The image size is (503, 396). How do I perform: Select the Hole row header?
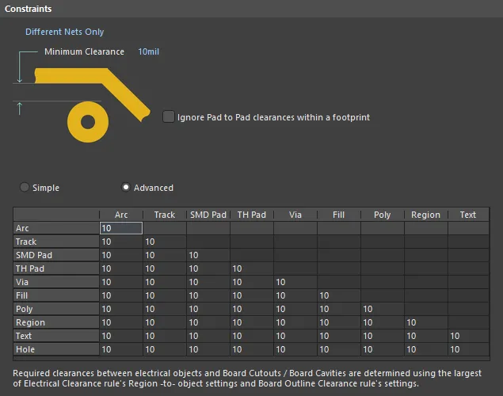point(55,349)
